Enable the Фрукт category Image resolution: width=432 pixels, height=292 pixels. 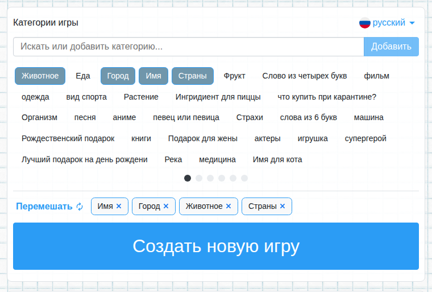[x=234, y=76]
